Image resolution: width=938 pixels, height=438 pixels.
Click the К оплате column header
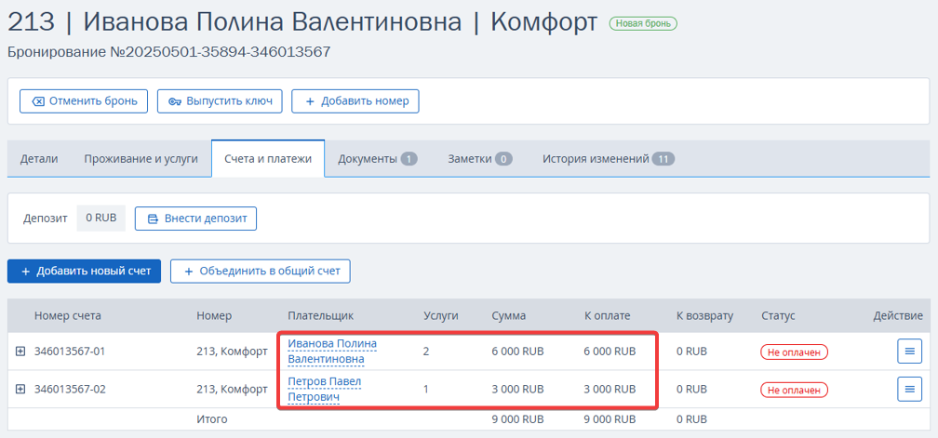(607, 315)
